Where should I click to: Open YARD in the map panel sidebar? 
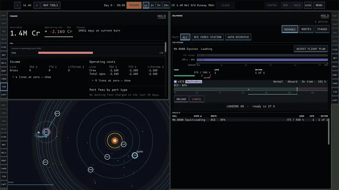pyautogui.click(x=4, y=168)
